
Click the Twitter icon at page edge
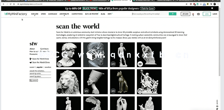click(217, 109)
